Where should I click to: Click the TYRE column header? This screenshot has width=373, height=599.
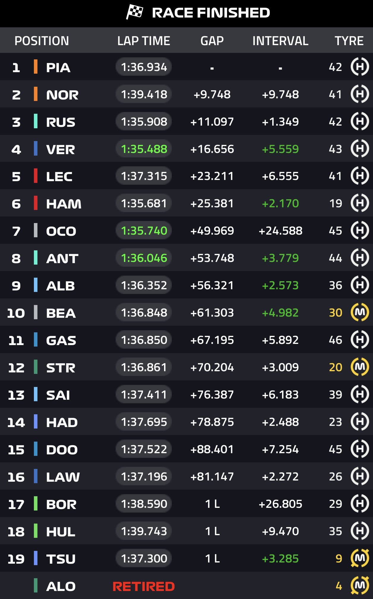tap(349, 41)
